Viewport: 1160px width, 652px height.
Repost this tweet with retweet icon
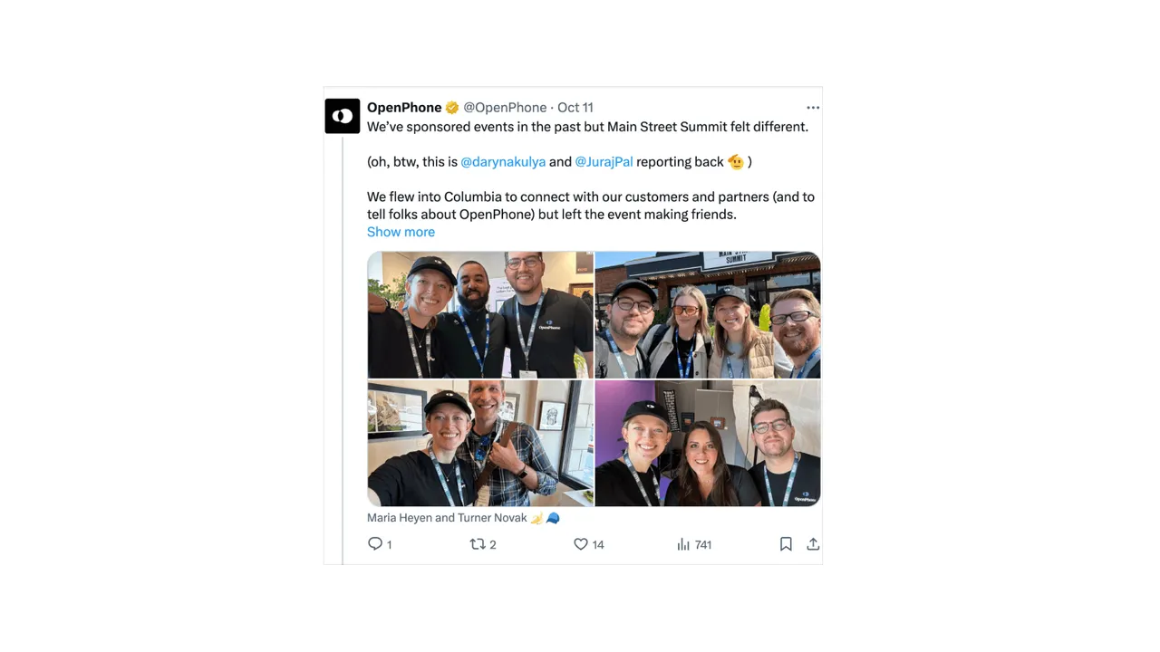click(x=478, y=543)
